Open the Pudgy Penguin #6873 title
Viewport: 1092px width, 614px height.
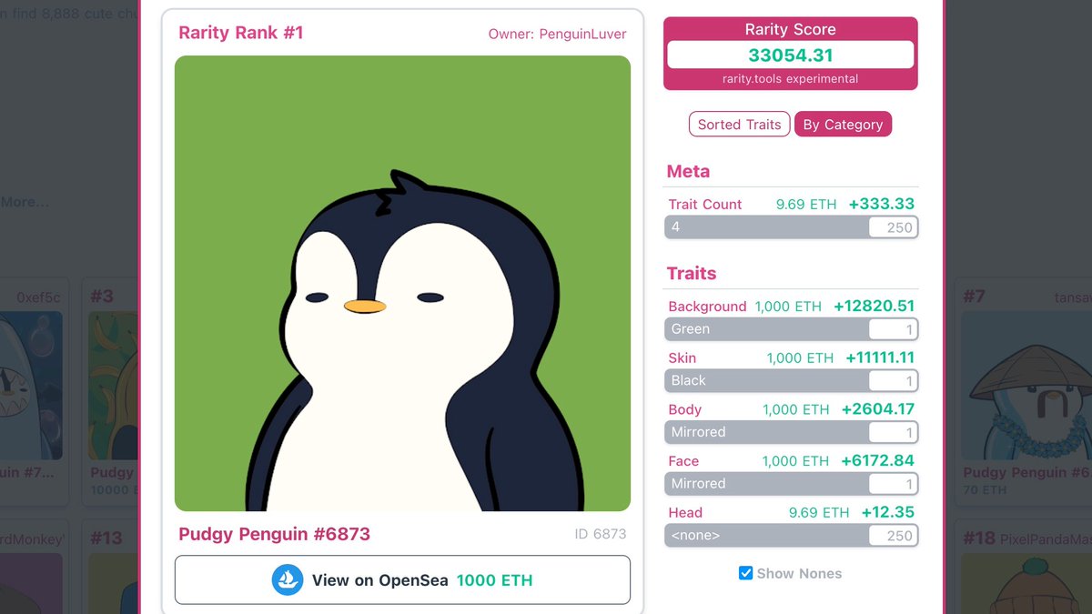click(274, 534)
